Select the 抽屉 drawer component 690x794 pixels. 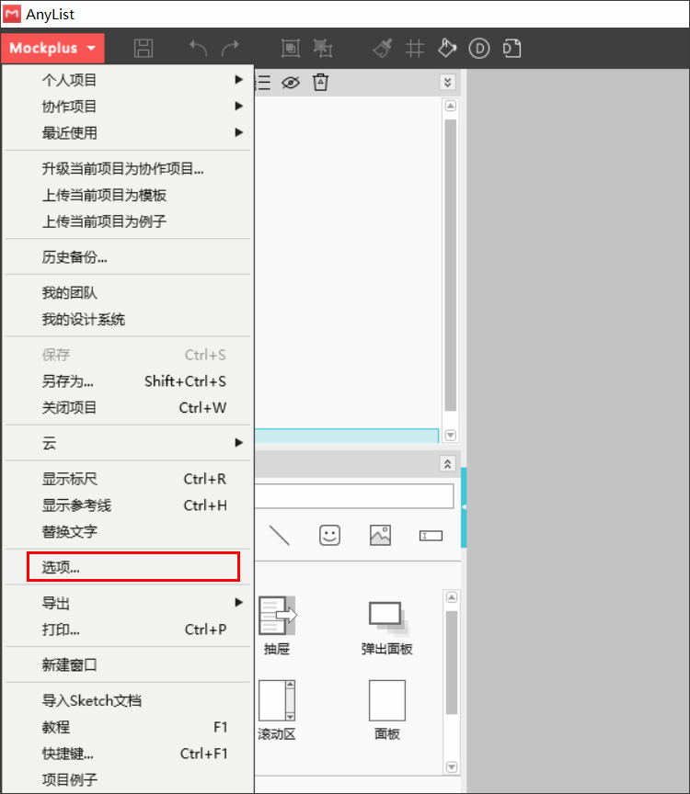(x=277, y=626)
